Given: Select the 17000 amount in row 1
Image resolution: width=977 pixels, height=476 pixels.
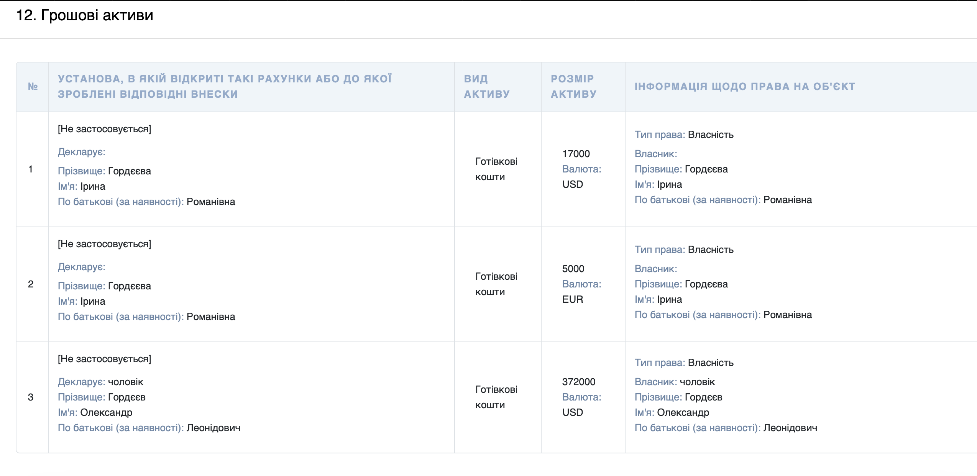Looking at the screenshot, I should click(x=576, y=154).
